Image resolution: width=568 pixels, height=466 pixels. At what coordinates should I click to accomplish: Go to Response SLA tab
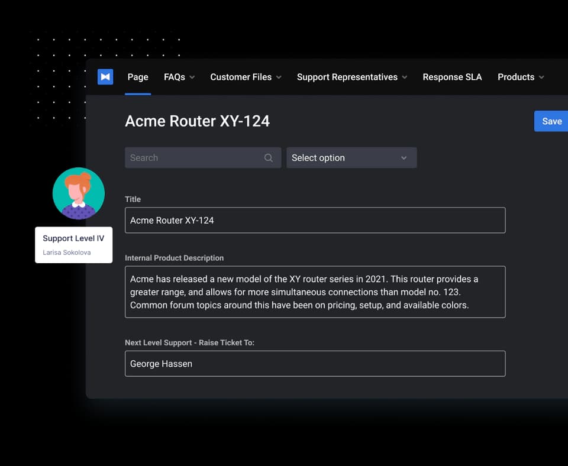(452, 77)
